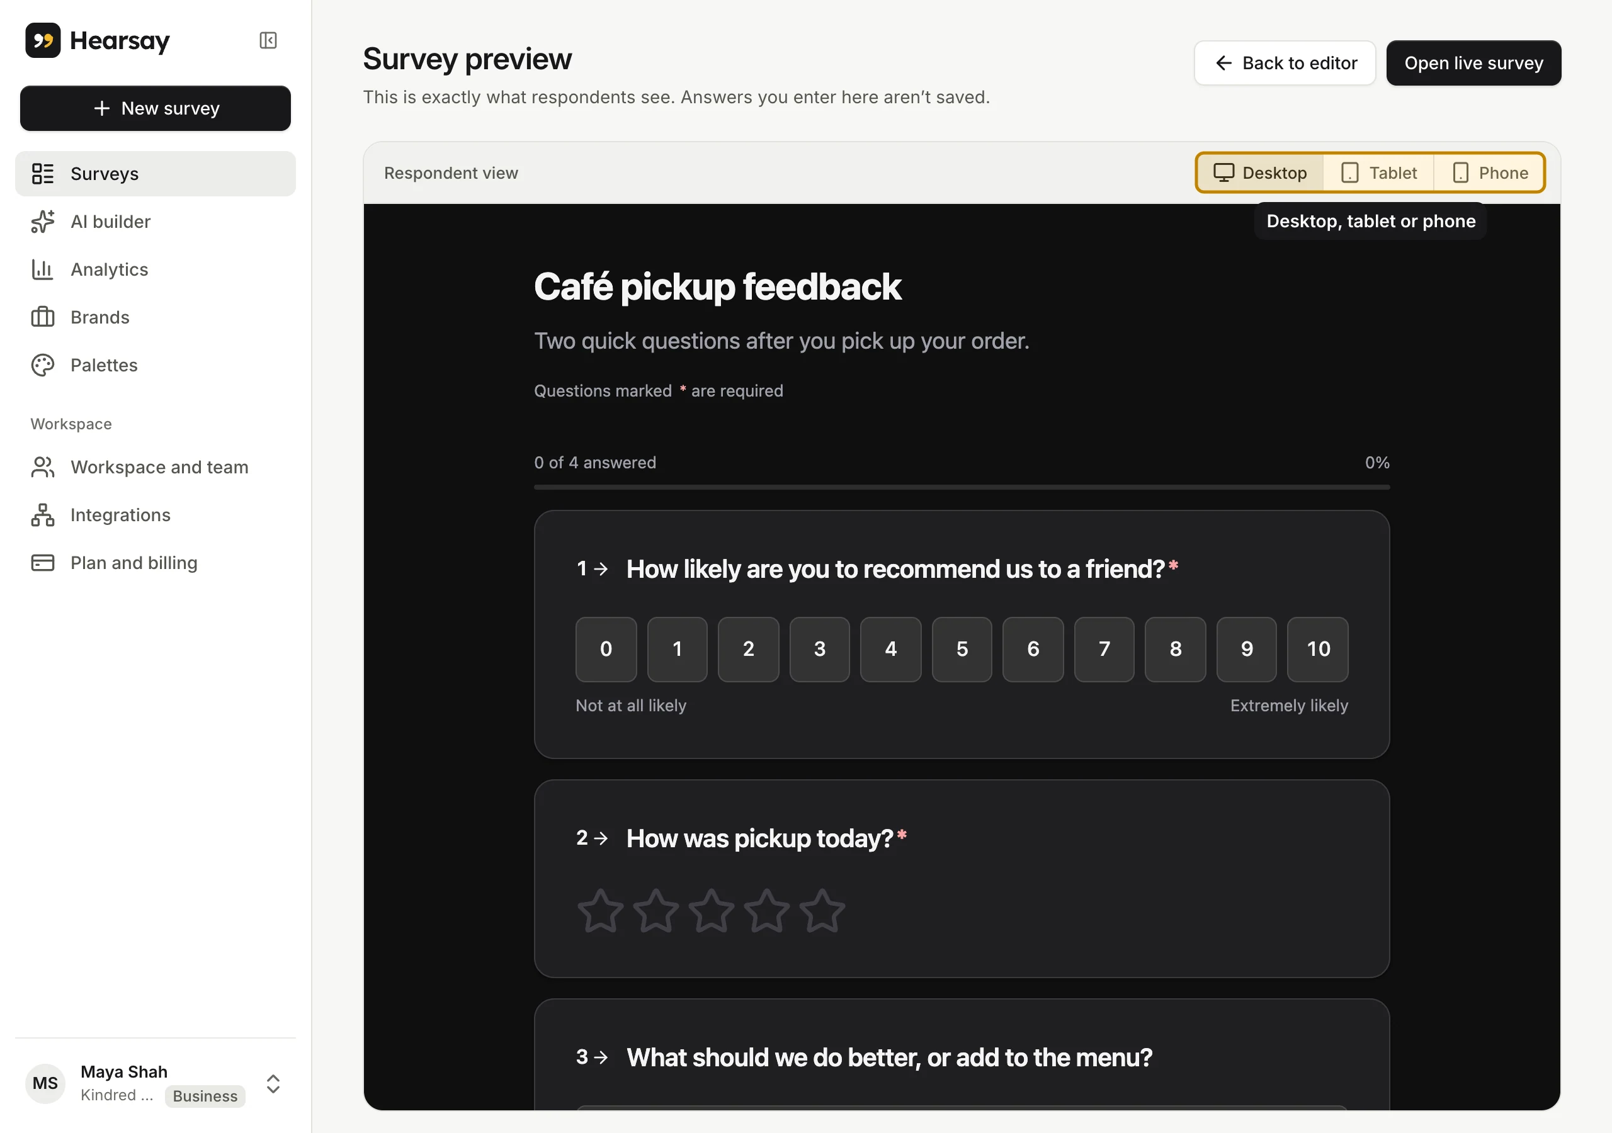Click the New survey button
1612x1133 pixels.
pyautogui.click(x=155, y=108)
